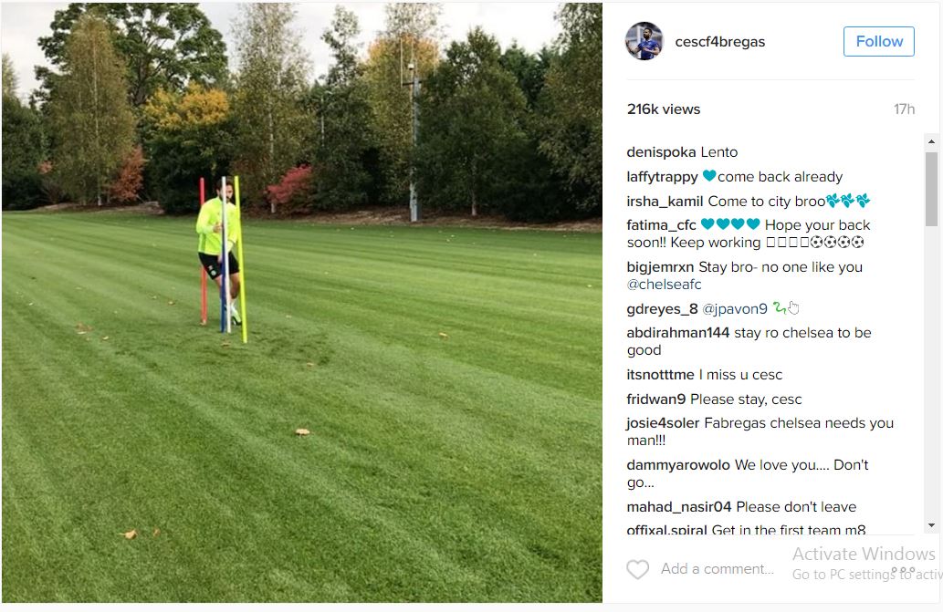Click in the Add a comment field

(718, 569)
